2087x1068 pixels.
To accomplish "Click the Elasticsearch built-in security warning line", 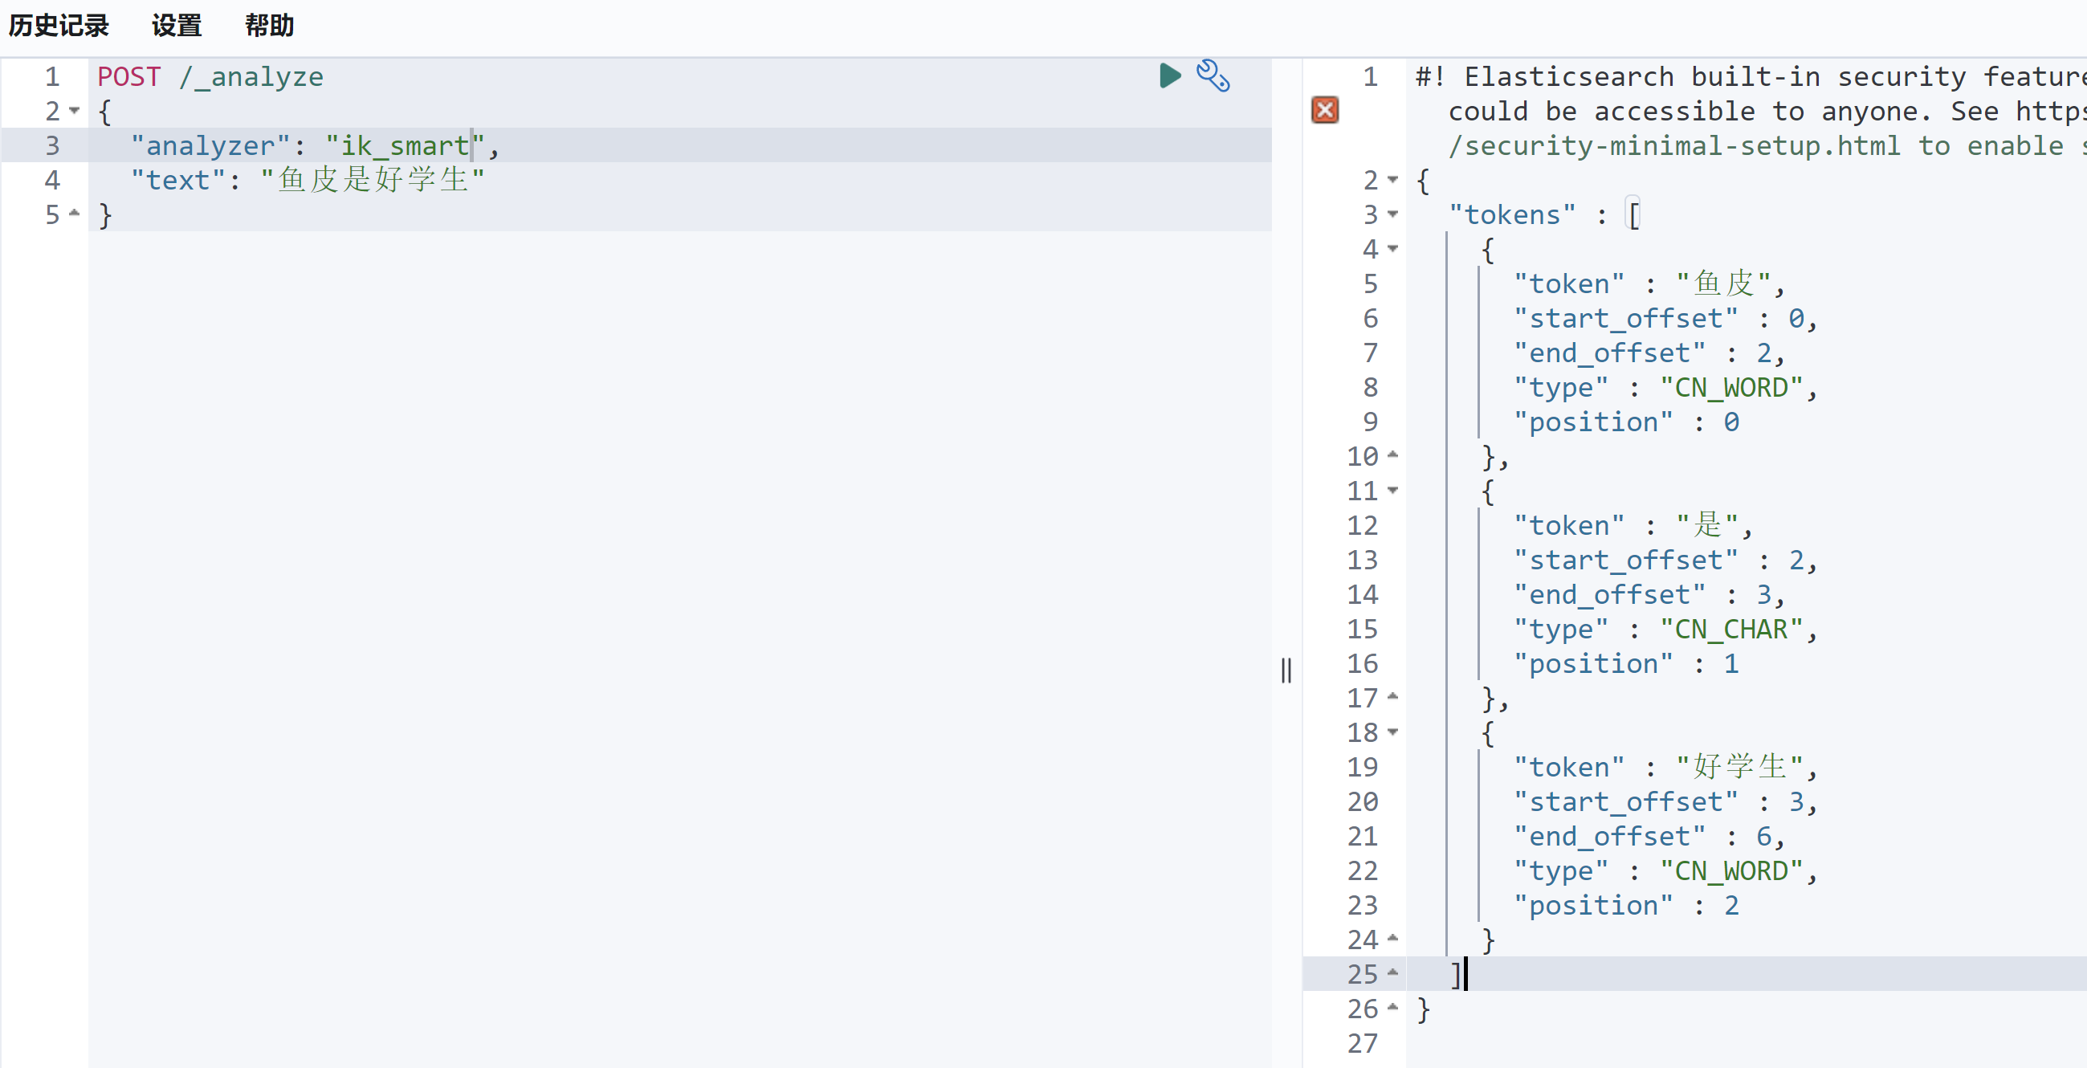I will click(1750, 77).
